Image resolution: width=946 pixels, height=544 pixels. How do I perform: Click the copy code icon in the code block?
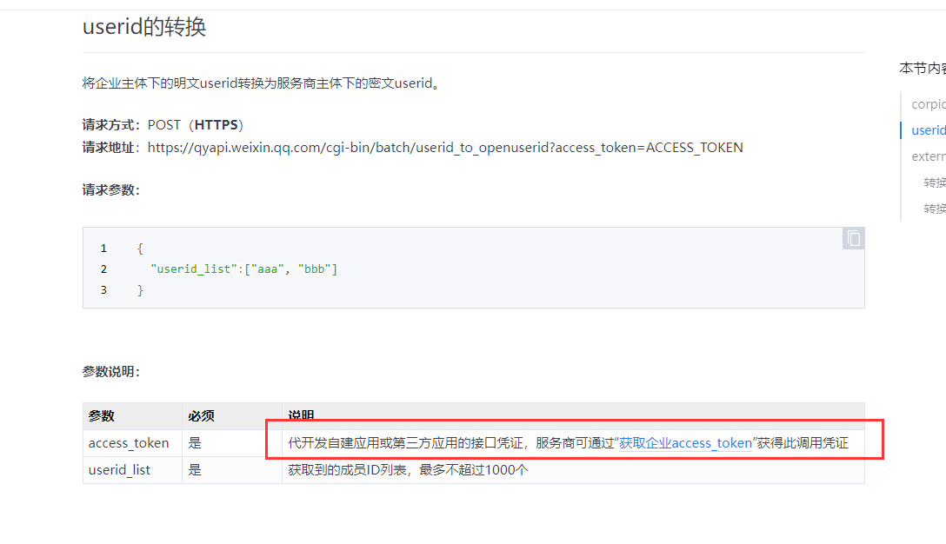tap(853, 239)
